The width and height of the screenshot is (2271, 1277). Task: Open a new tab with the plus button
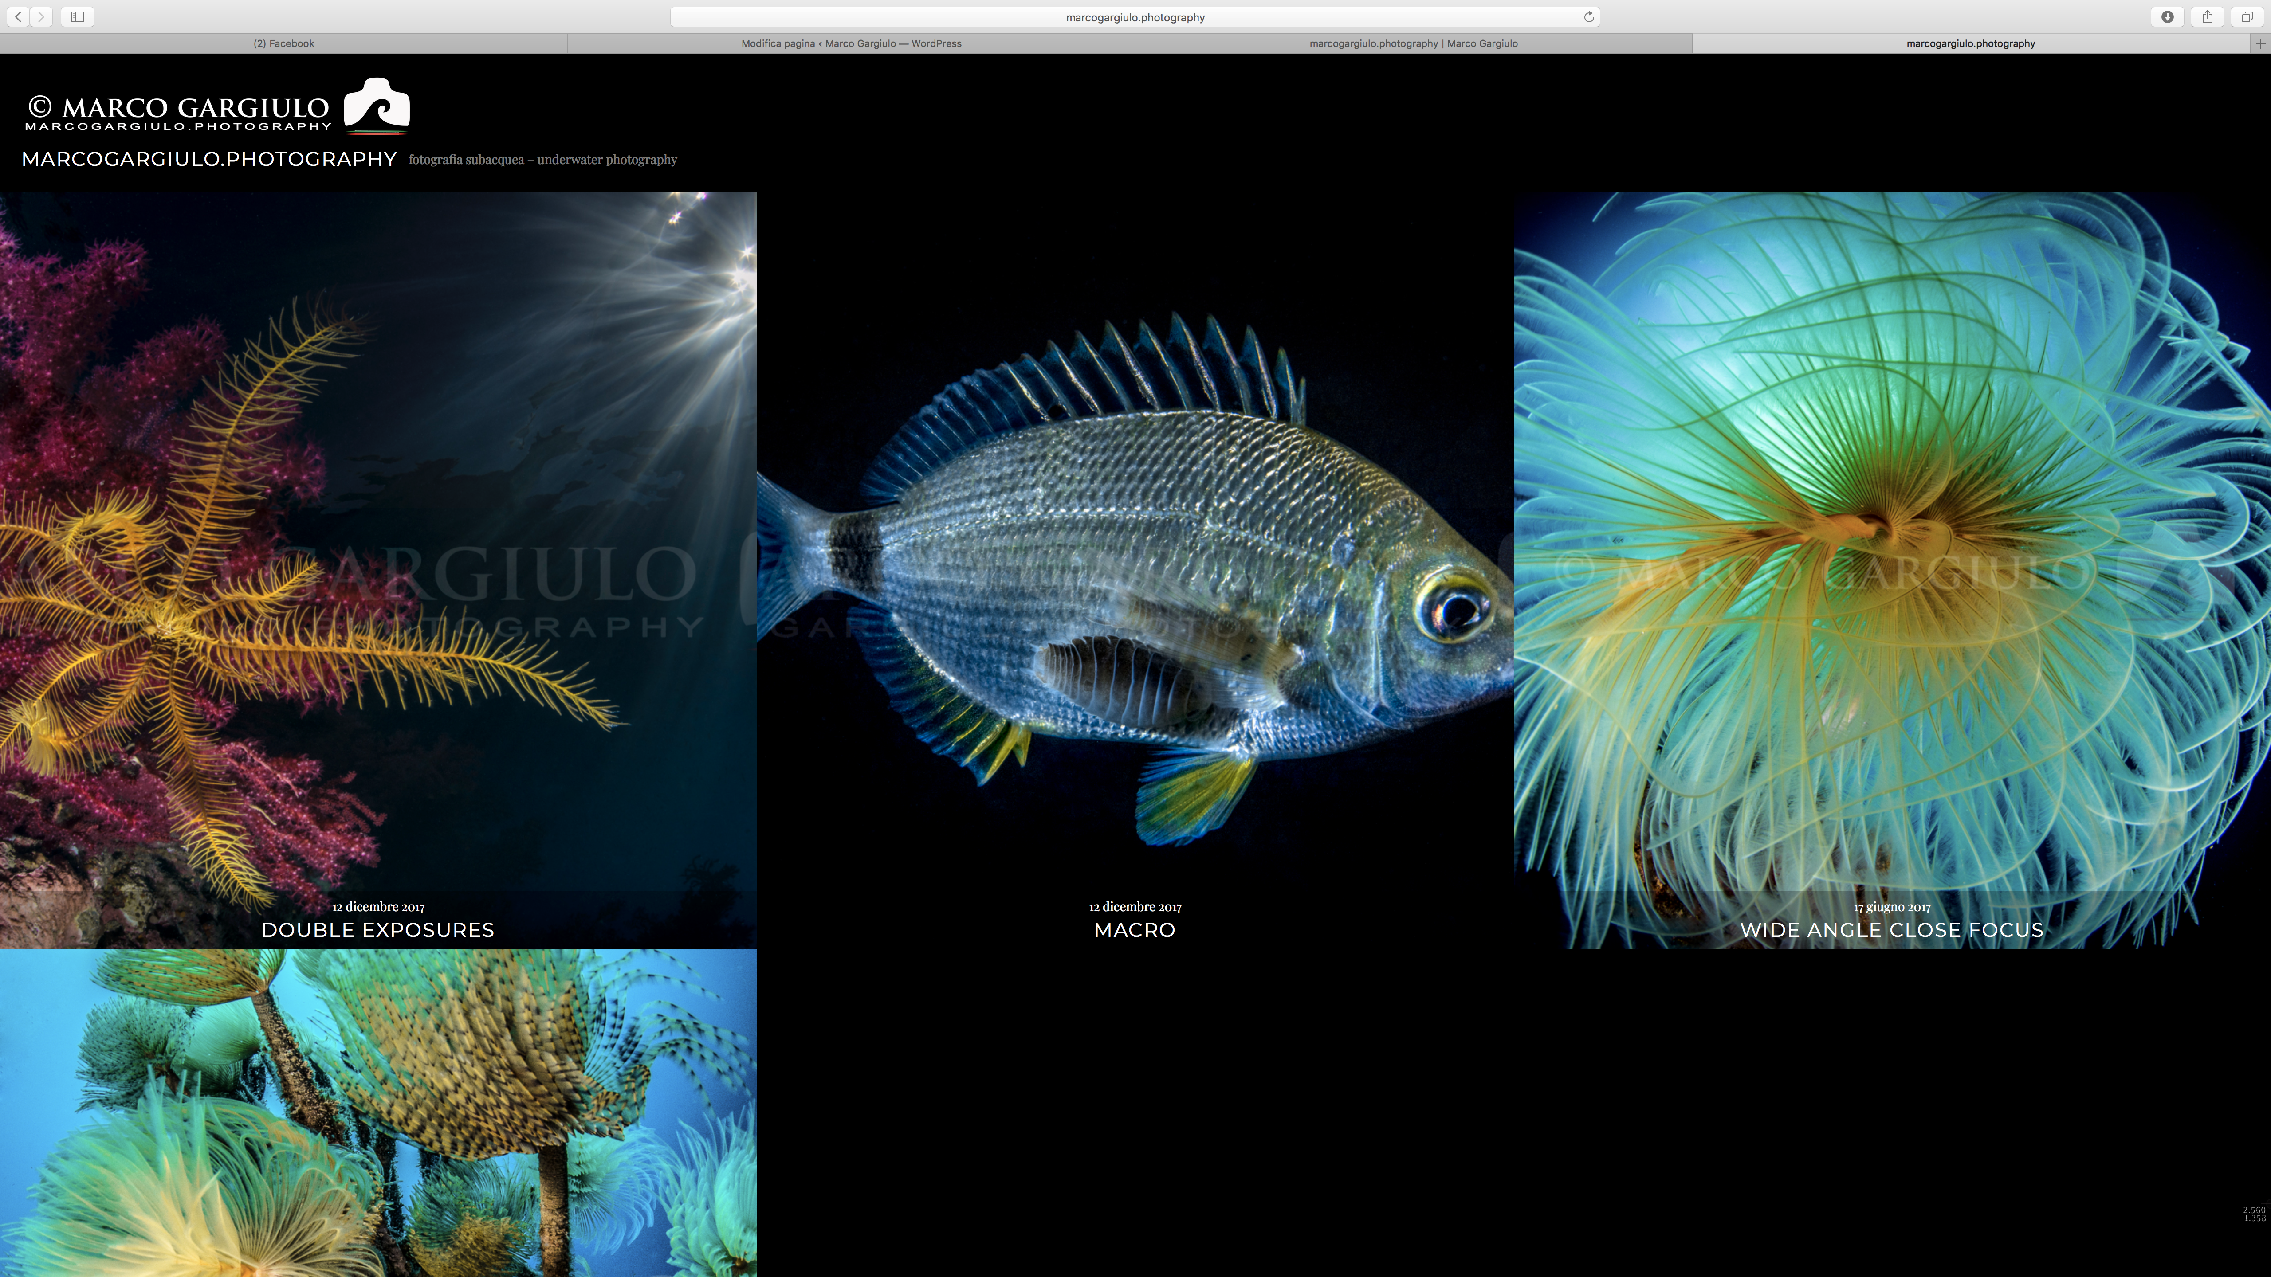pos(2259,43)
